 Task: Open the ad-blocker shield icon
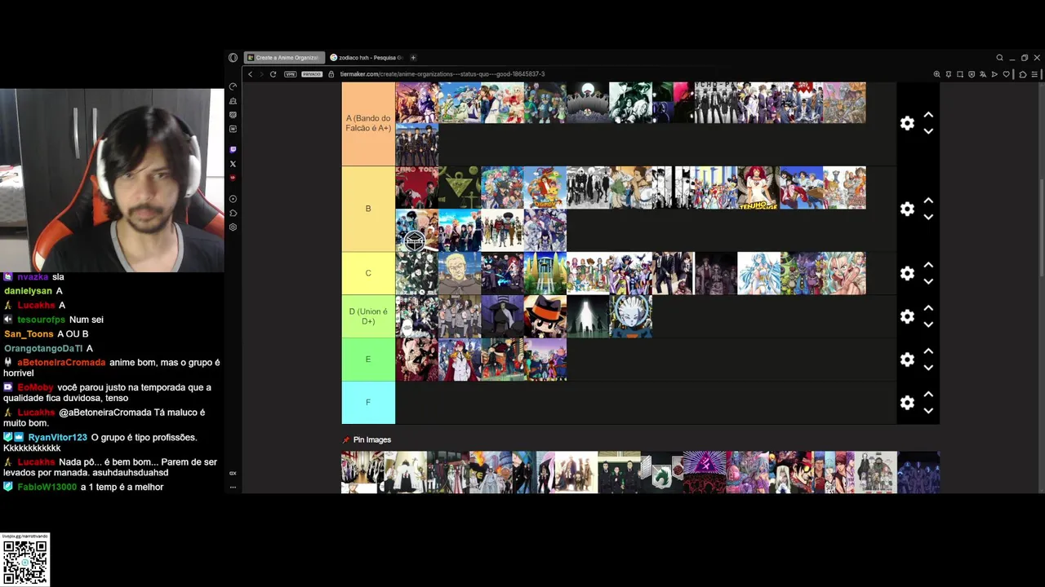click(x=972, y=74)
